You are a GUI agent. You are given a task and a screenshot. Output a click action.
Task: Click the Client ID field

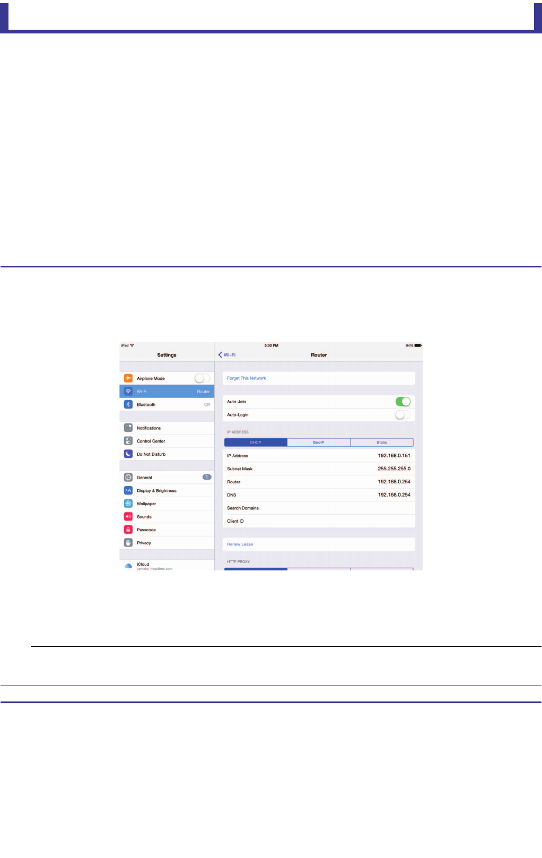coord(319,521)
